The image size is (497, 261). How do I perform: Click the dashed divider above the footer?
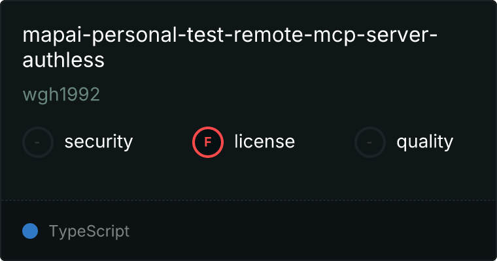[x=248, y=200]
